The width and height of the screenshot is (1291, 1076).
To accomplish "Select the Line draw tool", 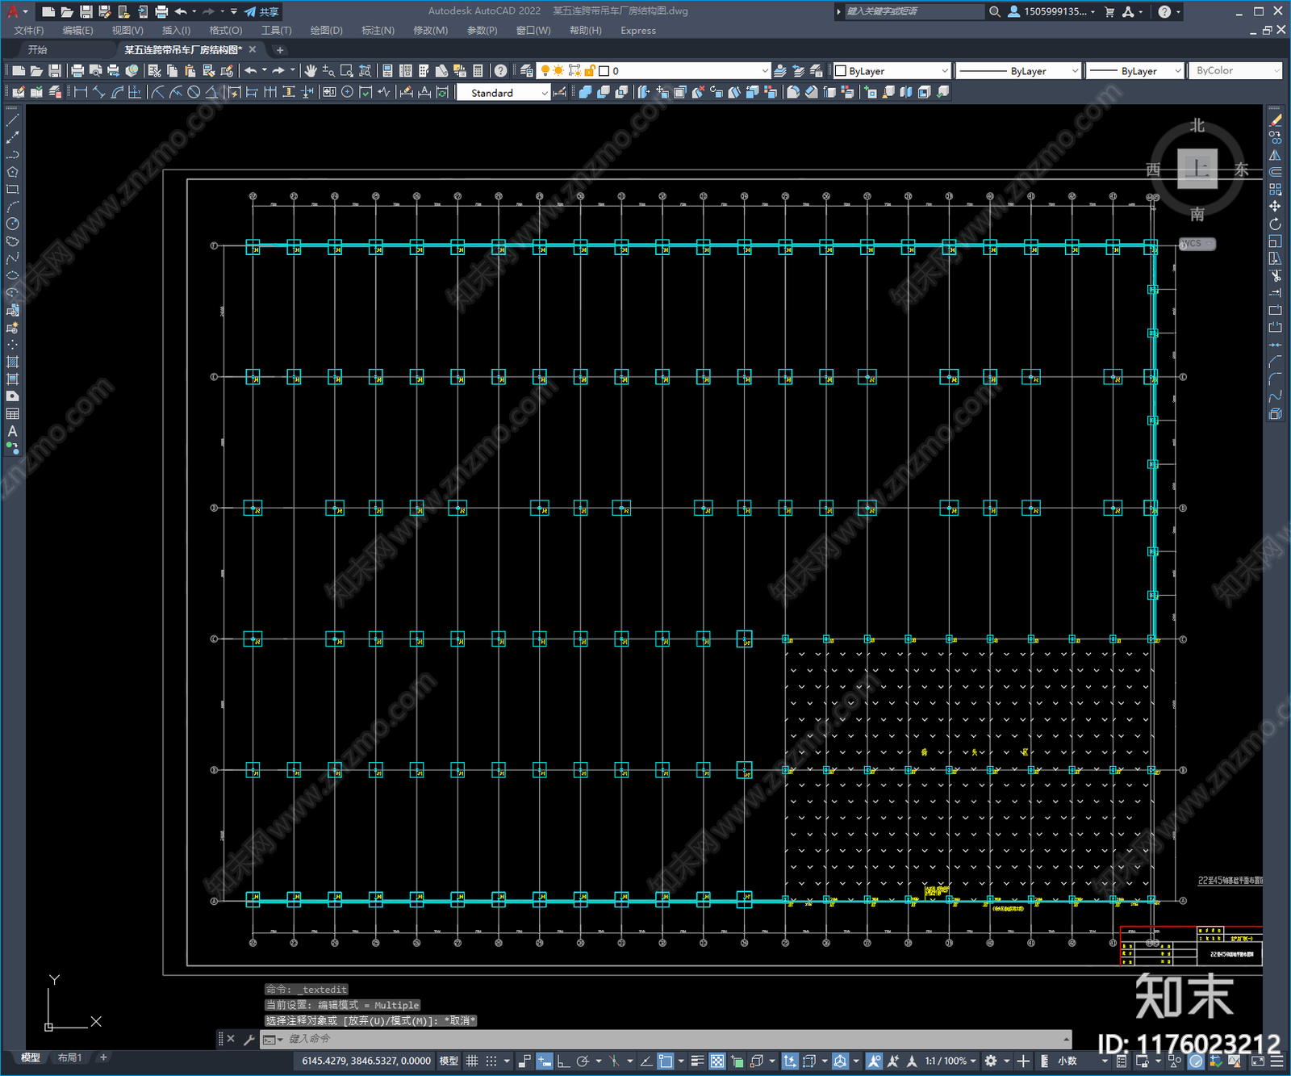I will point(12,120).
